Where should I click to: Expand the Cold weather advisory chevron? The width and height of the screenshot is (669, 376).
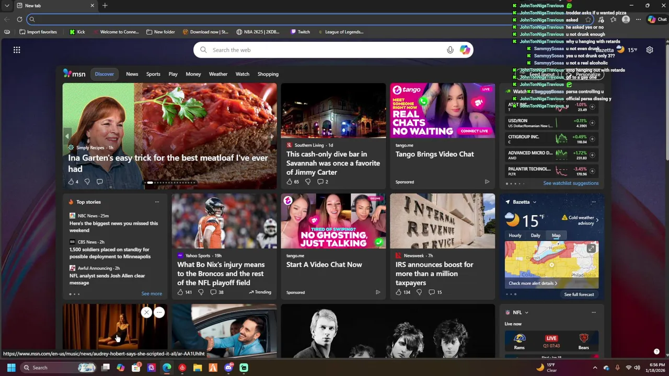tap(597, 220)
